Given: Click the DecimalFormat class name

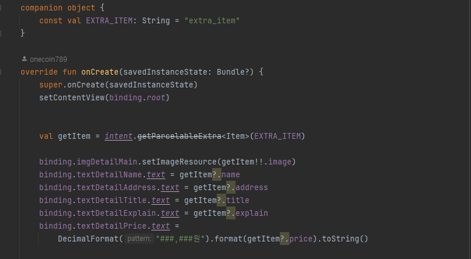Looking at the screenshot, I should pyautogui.click(x=88, y=239).
